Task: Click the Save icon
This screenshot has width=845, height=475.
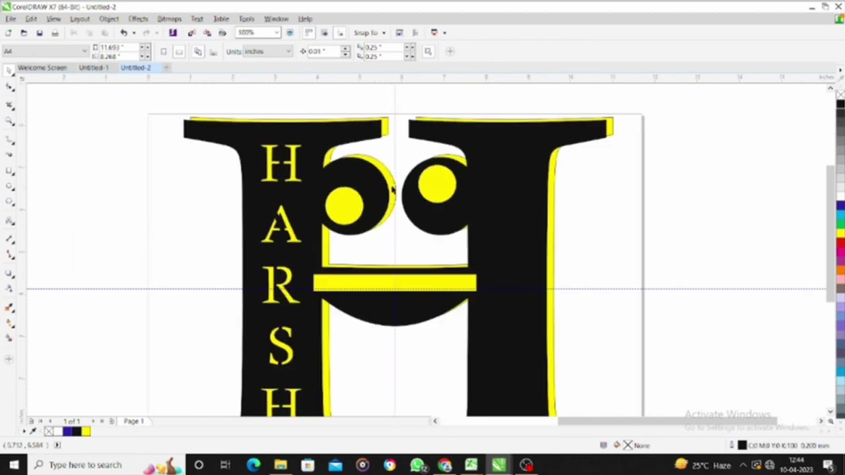Action: [x=40, y=33]
